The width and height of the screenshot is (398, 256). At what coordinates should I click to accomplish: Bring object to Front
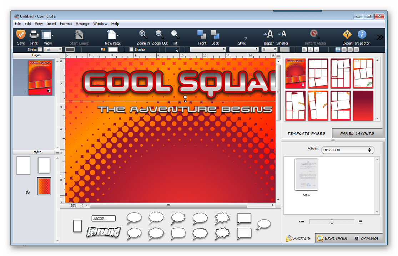point(202,35)
